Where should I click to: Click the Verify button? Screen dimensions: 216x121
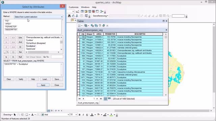[x=21, y=79]
